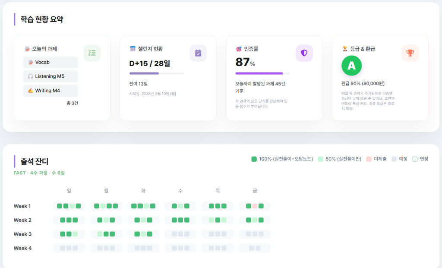Click the pink 미제출 legend swatch

369,159
